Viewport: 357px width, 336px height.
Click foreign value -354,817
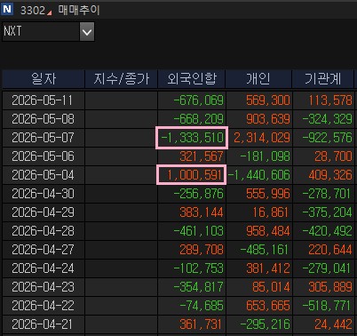[198, 287]
